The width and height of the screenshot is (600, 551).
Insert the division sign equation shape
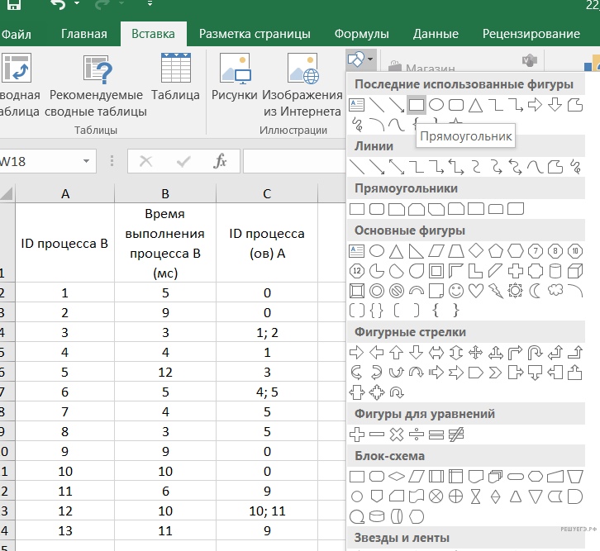click(417, 434)
